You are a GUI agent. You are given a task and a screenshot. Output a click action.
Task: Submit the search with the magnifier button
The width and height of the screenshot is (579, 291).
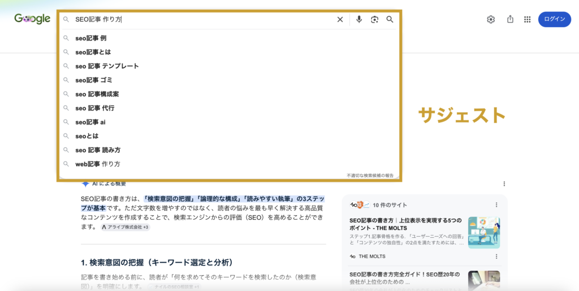pos(390,20)
